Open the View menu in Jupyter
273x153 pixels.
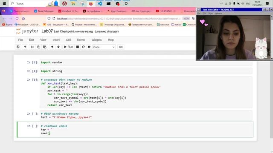tap(43, 40)
